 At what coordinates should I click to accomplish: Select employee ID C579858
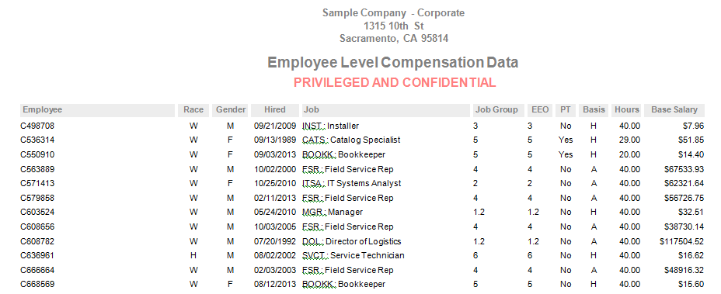coord(37,198)
